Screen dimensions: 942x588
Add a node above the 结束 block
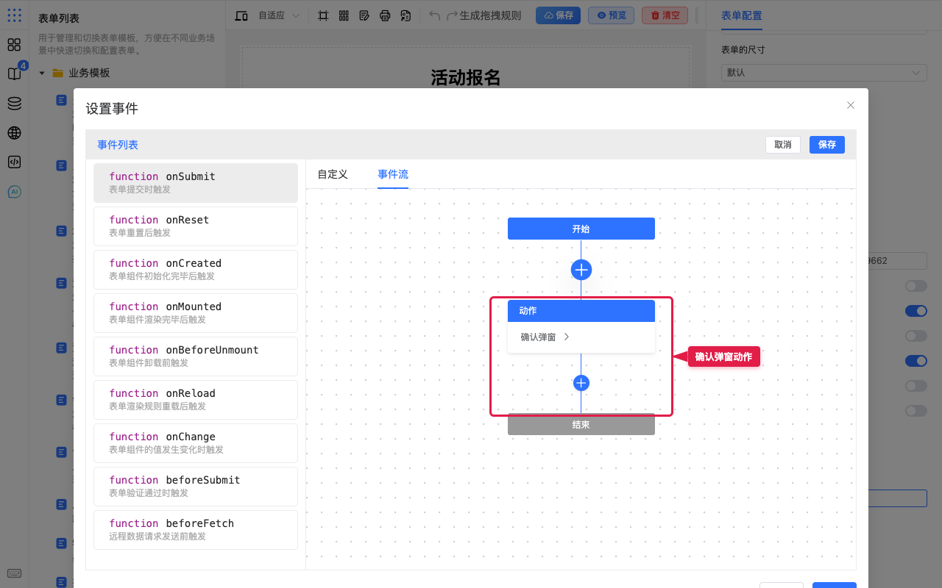click(581, 383)
